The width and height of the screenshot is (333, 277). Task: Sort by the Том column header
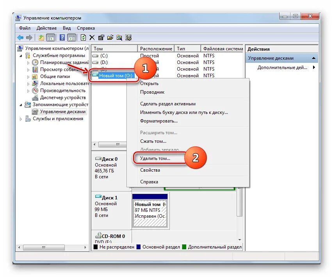(x=114, y=49)
